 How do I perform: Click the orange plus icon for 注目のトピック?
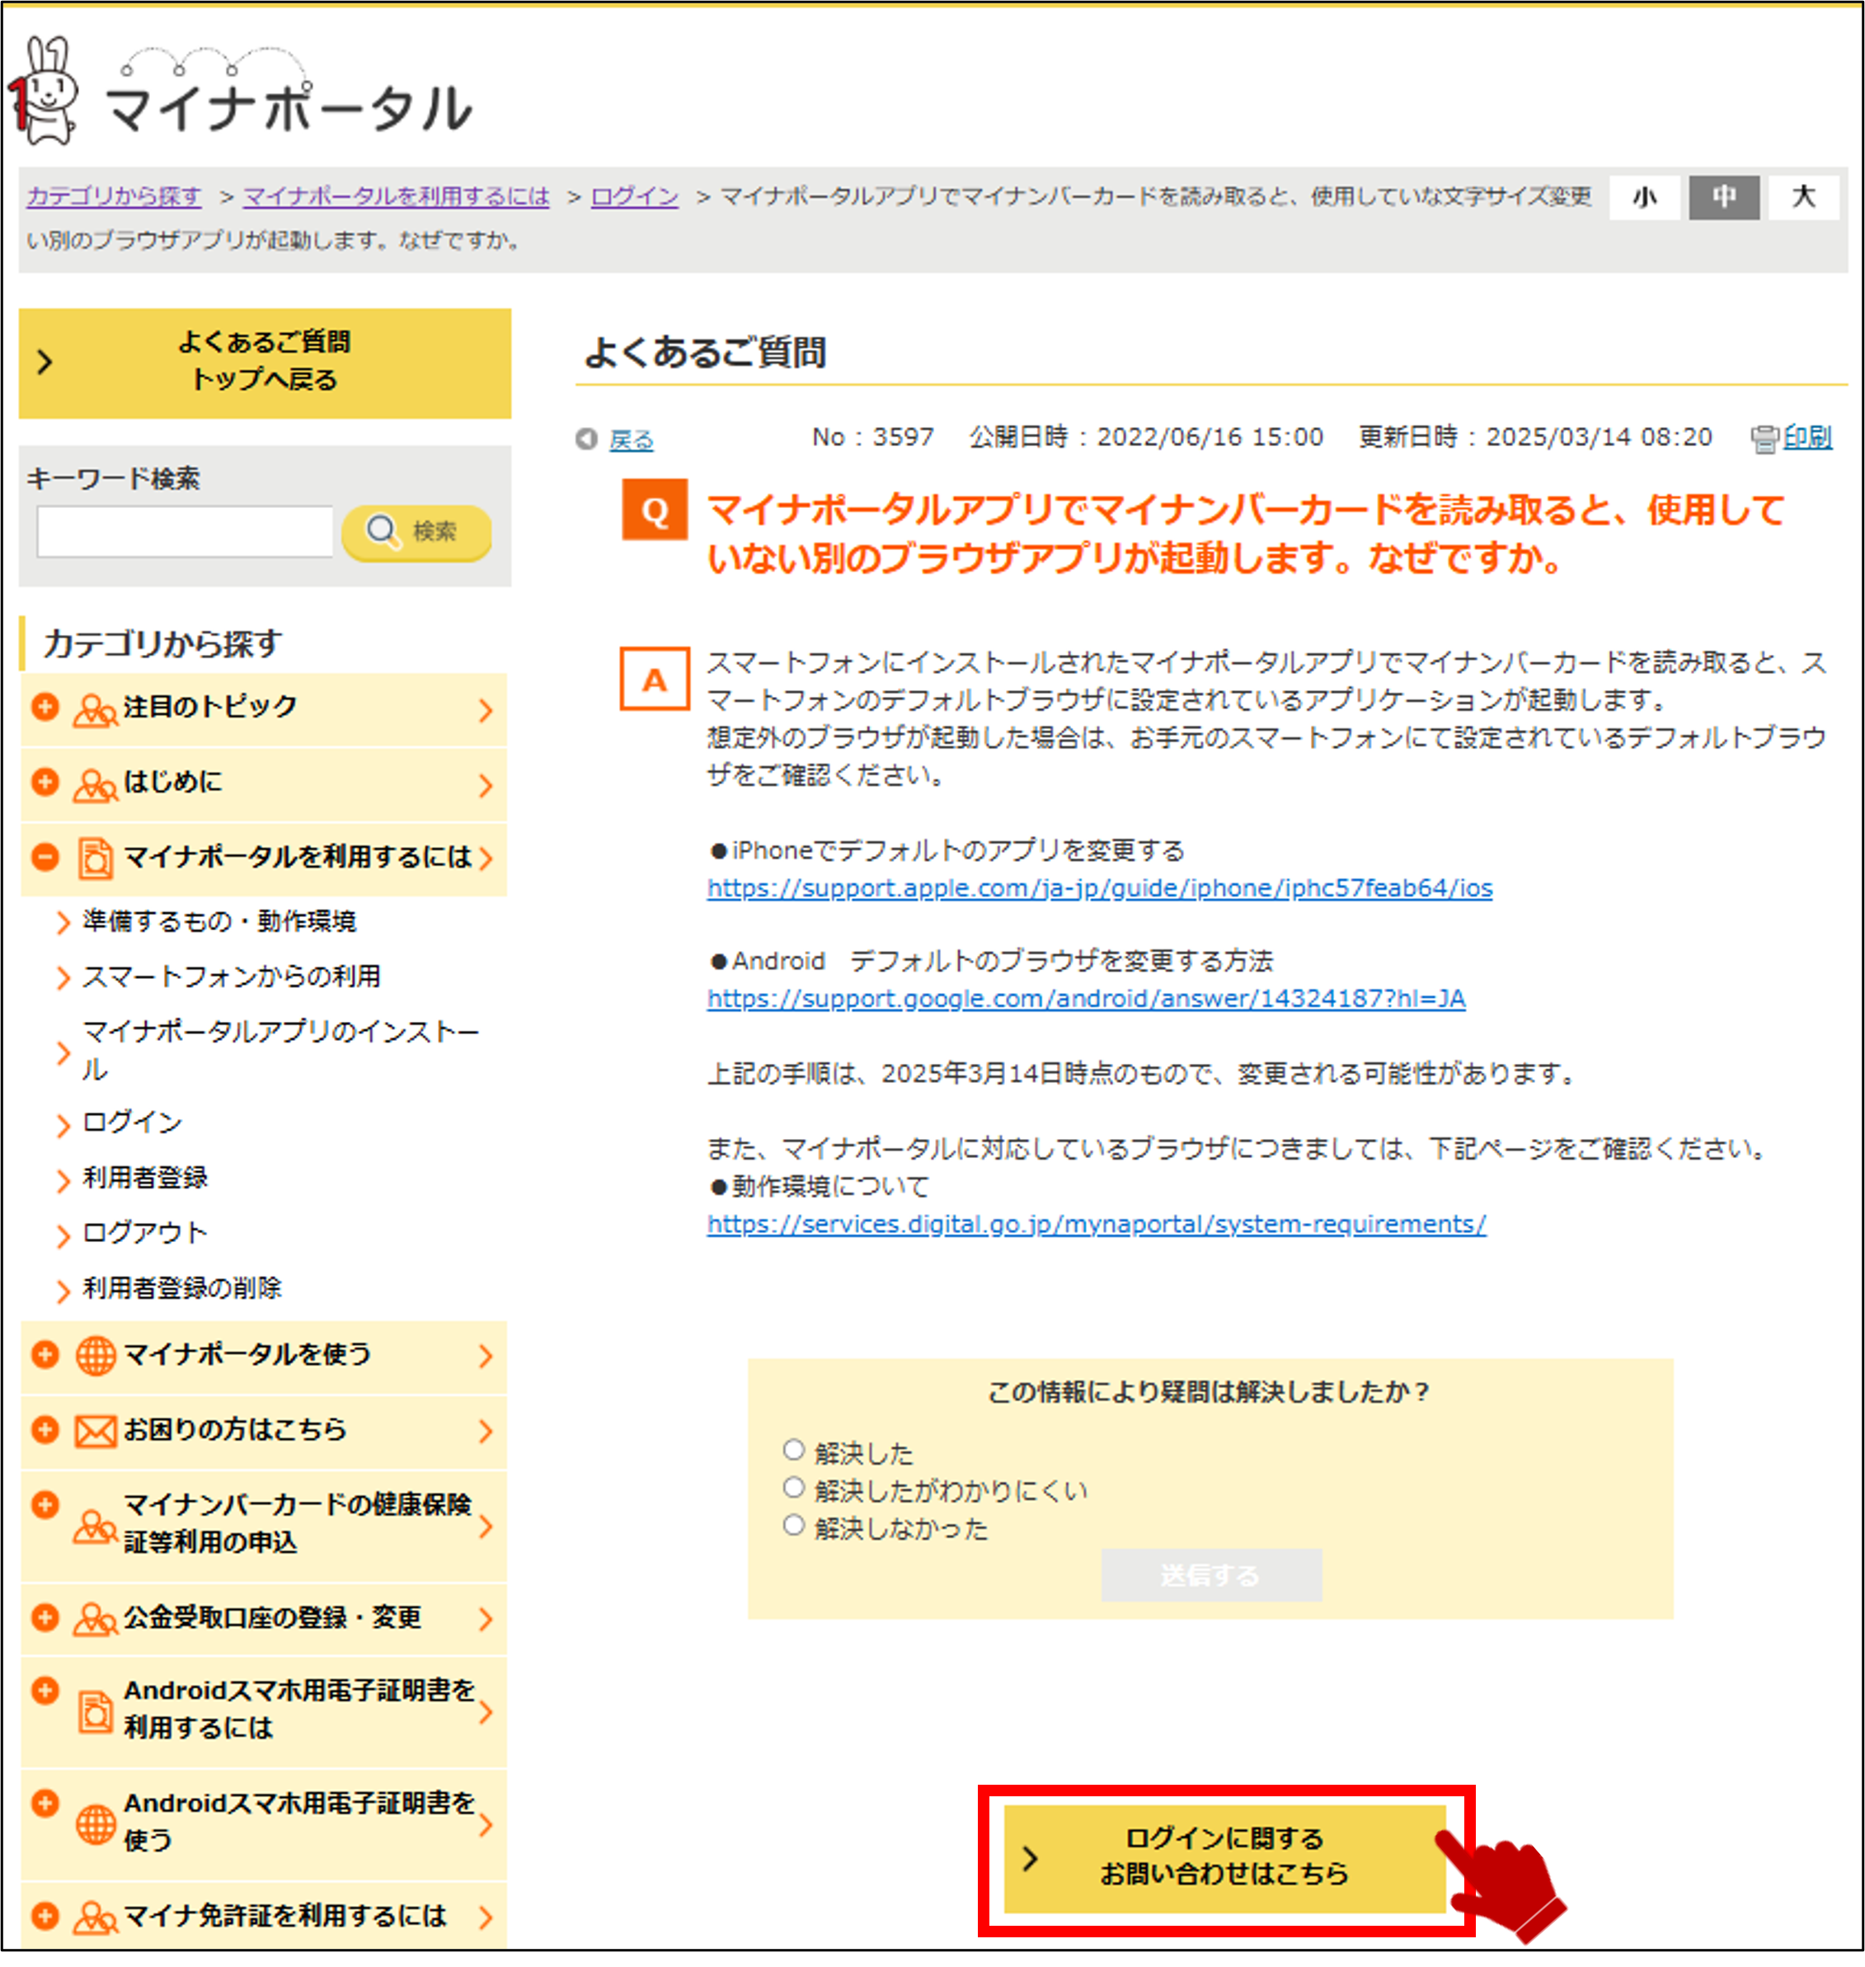(45, 707)
